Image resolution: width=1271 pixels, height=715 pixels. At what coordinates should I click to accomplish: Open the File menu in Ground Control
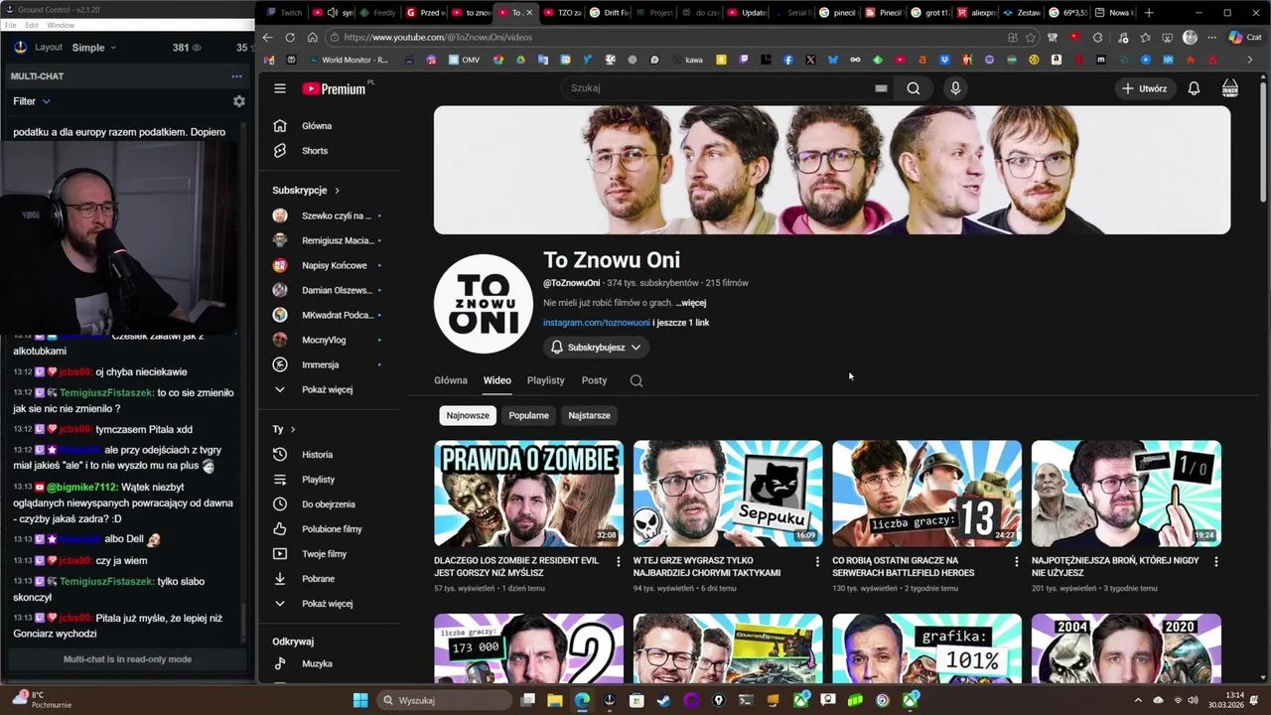pos(11,25)
